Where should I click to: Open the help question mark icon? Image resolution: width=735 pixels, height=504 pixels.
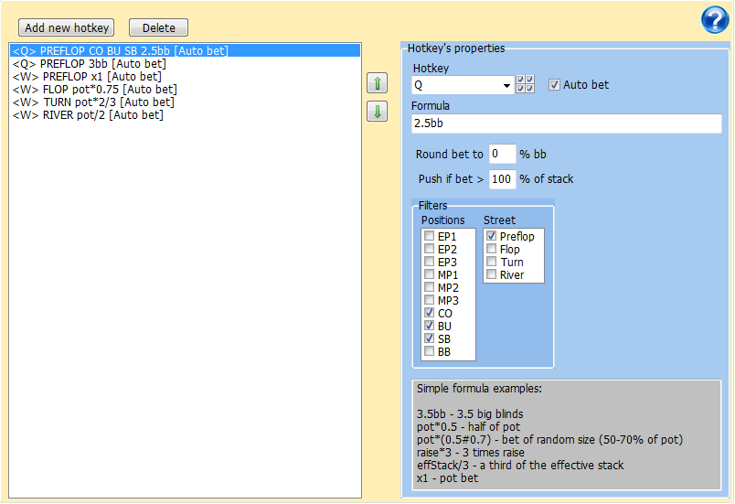pyautogui.click(x=714, y=20)
